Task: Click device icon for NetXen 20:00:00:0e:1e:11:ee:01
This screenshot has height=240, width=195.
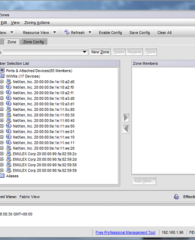Action: pos(9,131)
